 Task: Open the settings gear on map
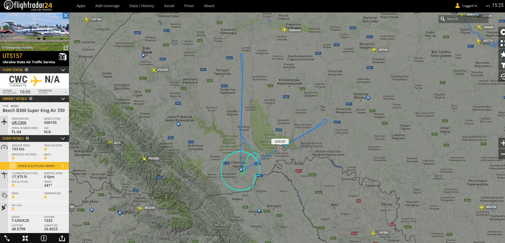(x=502, y=32)
